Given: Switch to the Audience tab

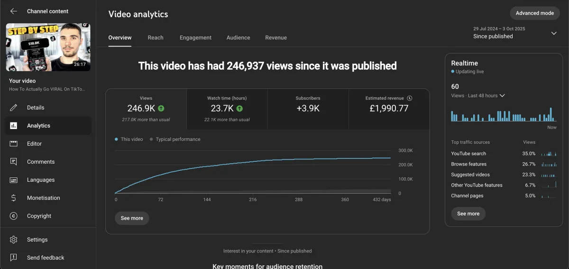Looking at the screenshot, I should coord(239,37).
